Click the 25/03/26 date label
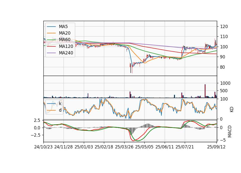The image size is (241, 173). 124,147
